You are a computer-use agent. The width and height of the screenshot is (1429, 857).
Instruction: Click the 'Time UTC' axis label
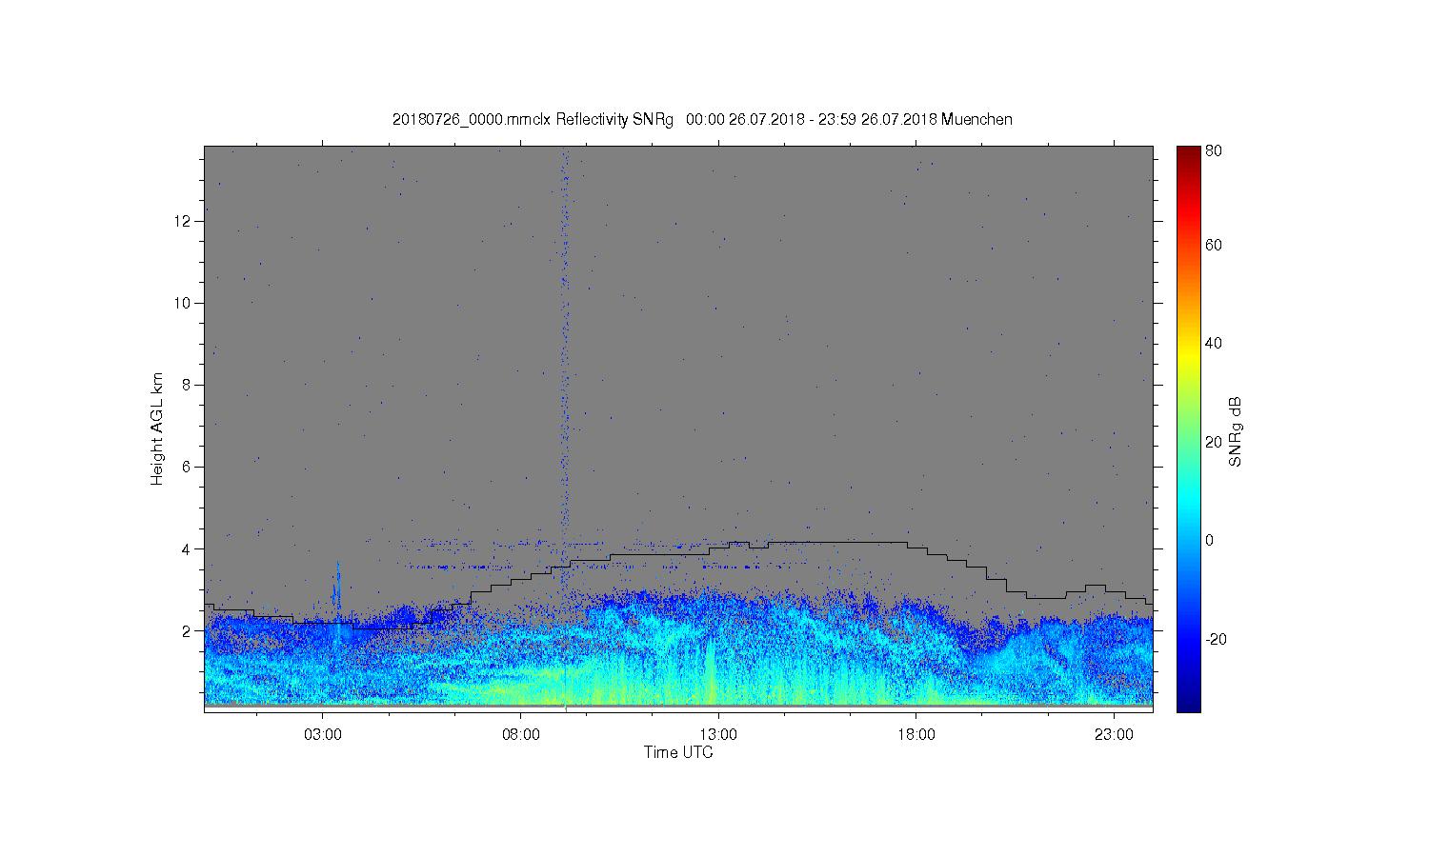(678, 752)
